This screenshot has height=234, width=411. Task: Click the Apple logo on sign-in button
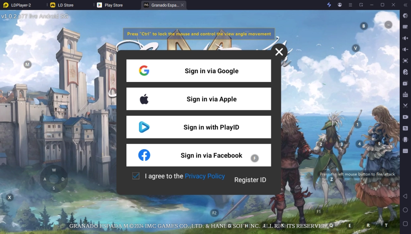coord(144,99)
